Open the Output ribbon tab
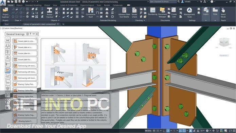236x133 pixels. [x=47, y=5]
